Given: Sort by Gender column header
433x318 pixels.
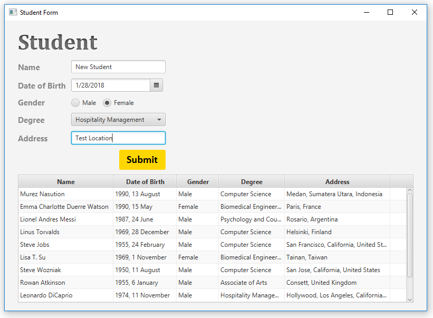Looking at the screenshot, I should click(198, 181).
